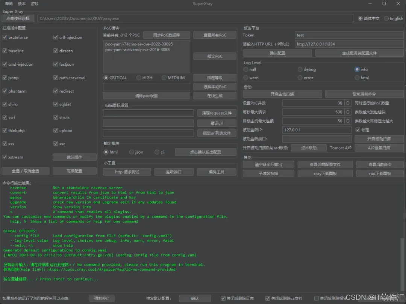This screenshot has height=304, width=406.
Task: Click 全选 / 取消全选 button
Action: 26,171
